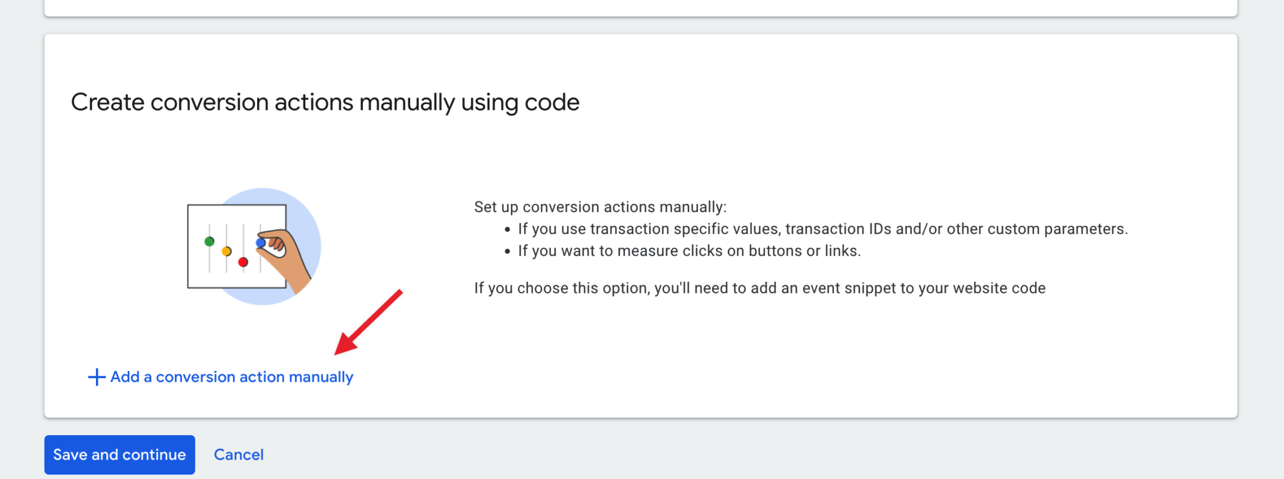
Task: Click the partially visible card at the top
Action: coord(642,6)
